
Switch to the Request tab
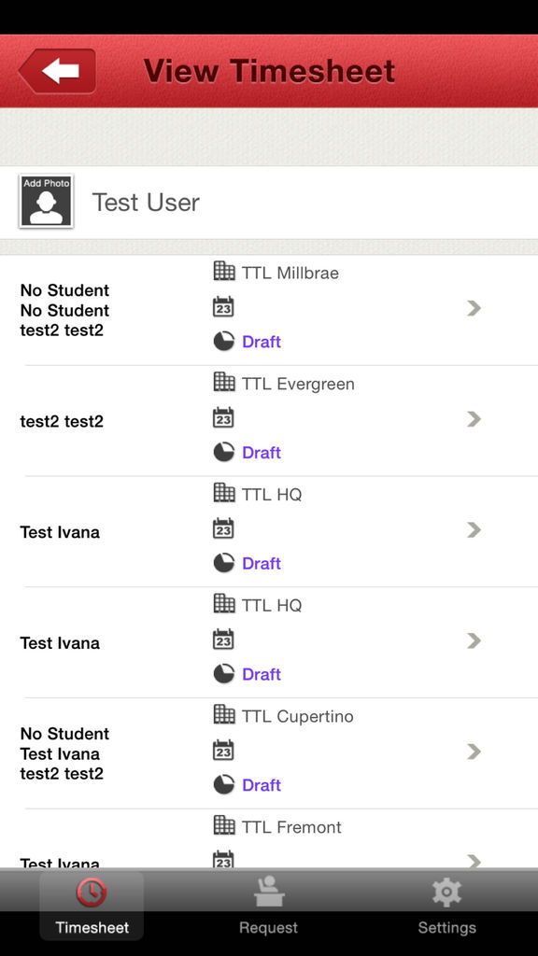click(x=268, y=906)
